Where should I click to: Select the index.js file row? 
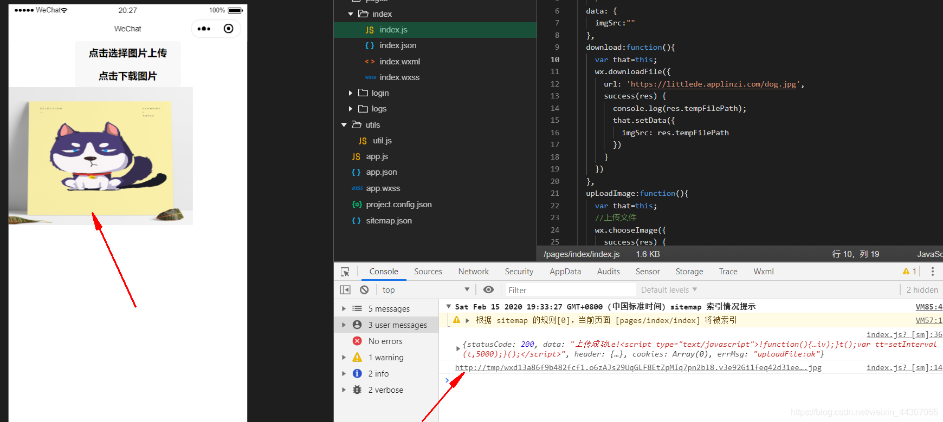[x=435, y=30]
